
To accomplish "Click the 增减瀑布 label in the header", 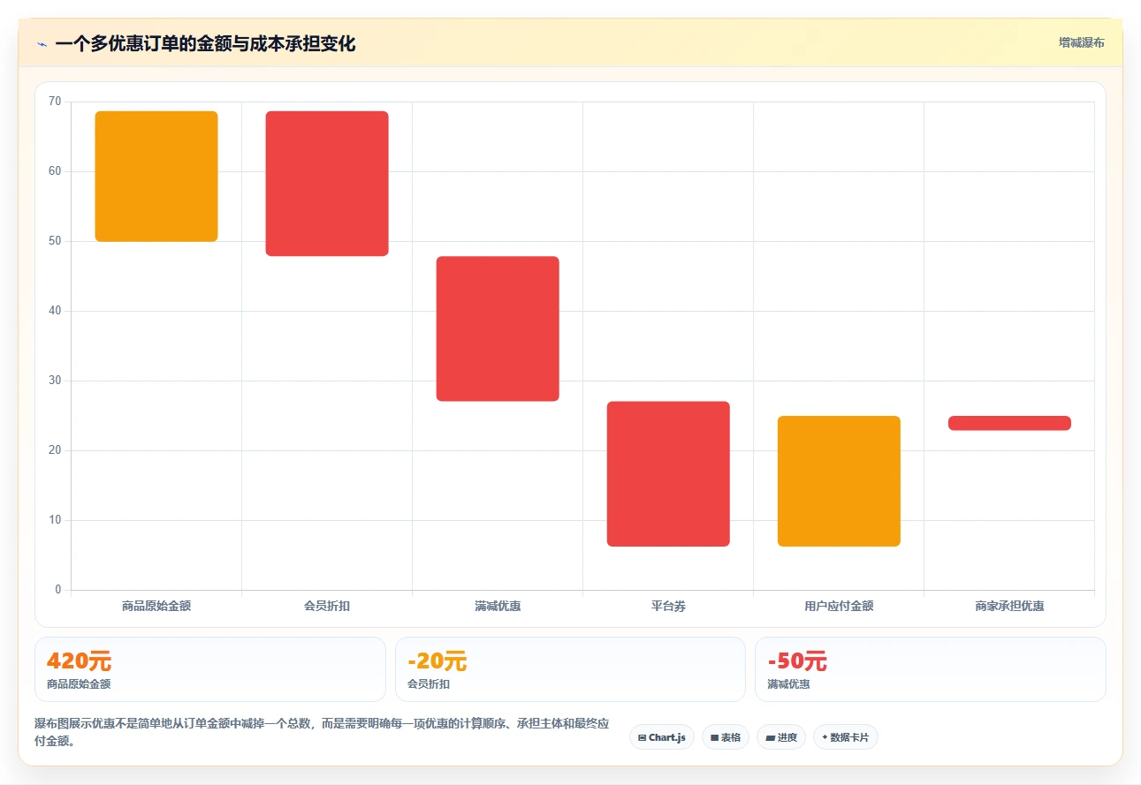I will pyautogui.click(x=1082, y=42).
